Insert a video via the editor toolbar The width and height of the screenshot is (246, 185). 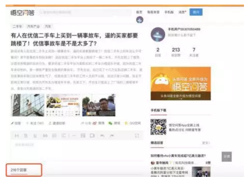click(93, 136)
